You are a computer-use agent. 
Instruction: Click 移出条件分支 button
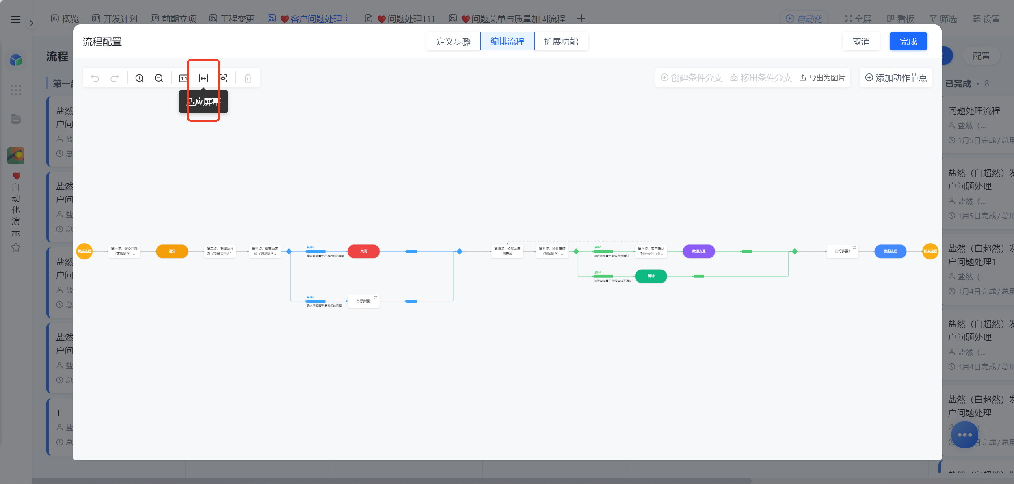(761, 78)
